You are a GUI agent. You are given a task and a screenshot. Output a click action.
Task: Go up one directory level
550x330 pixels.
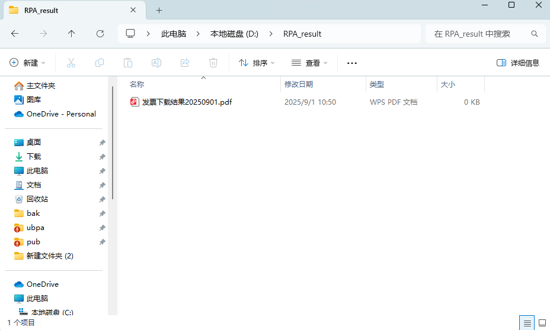(72, 34)
